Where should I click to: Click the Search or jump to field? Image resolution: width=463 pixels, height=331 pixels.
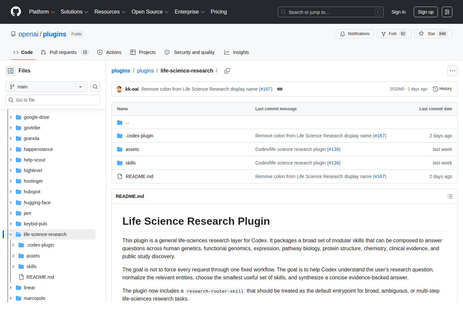[331, 12]
